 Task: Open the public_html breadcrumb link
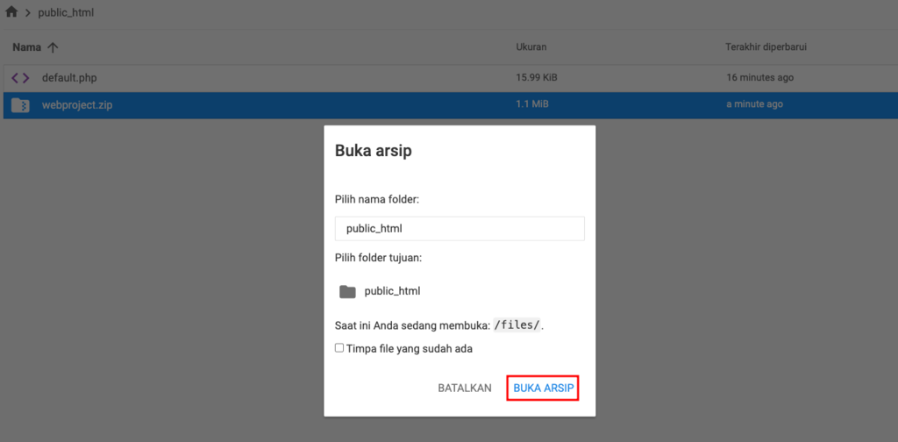pos(66,12)
